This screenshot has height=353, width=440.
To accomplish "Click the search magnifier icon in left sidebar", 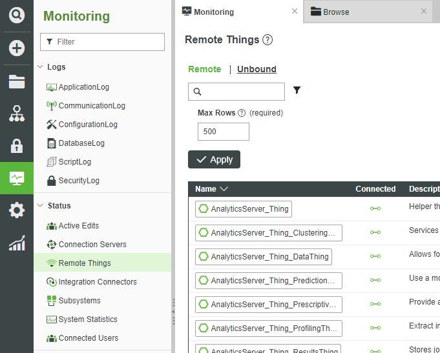I will [17, 15].
